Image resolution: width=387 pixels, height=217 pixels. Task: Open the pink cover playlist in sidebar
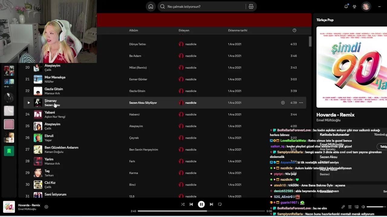click(9, 124)
